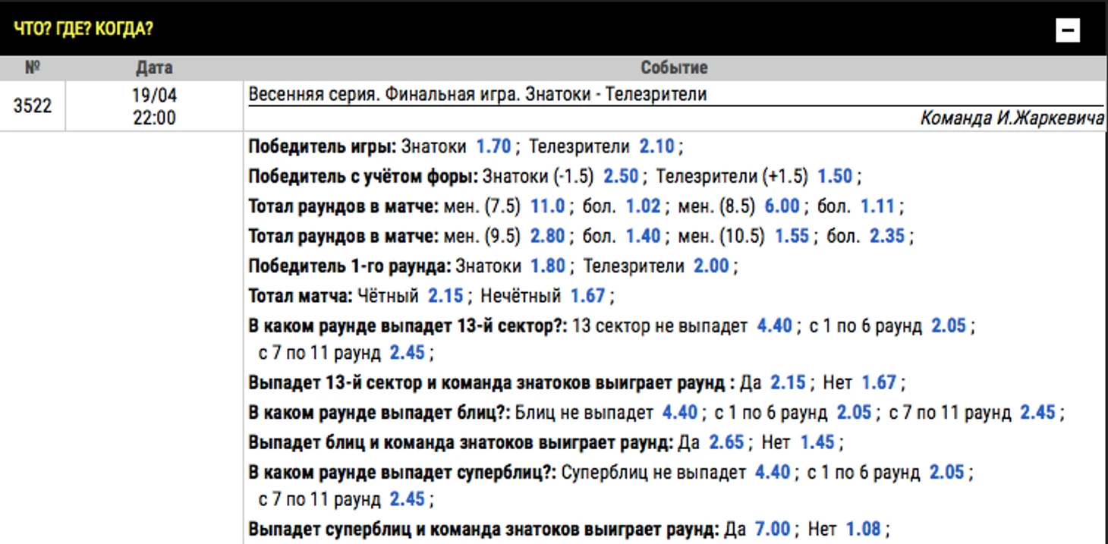Select Суперблиц не выпадет odds 4.40

tap(773, 472)
